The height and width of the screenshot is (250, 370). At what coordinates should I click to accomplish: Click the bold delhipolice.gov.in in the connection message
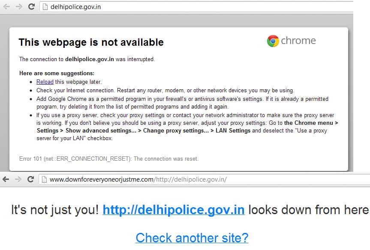90,59
